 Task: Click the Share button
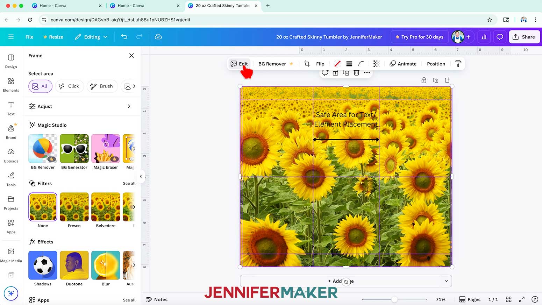pos(524,37)
